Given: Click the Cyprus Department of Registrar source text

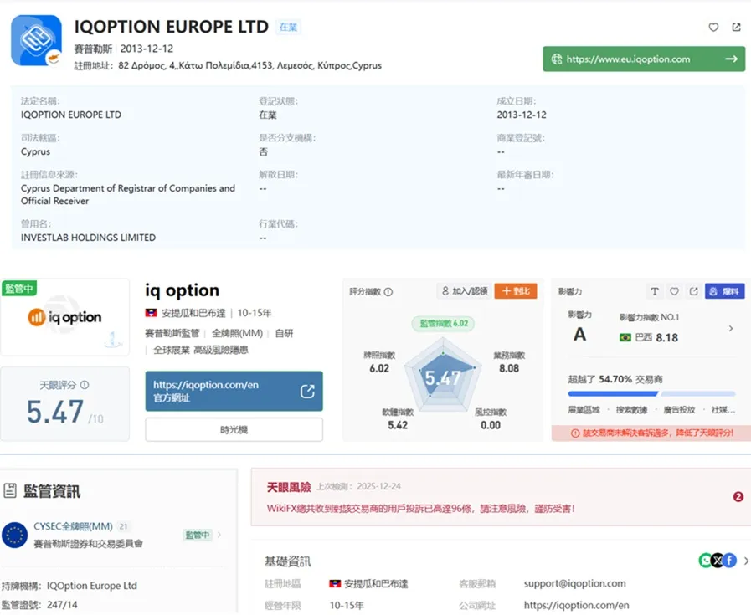Looking at the screenshot, I should click(x=128, y=194).
